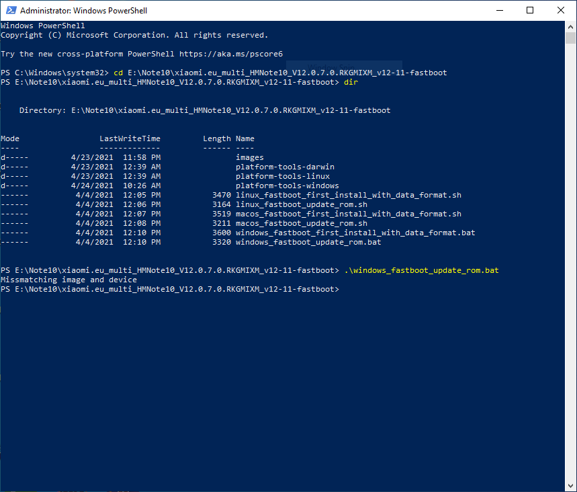This screenshot has height=492, width=577.
Task: Click the images directory entry
Action: pos(249,157)
